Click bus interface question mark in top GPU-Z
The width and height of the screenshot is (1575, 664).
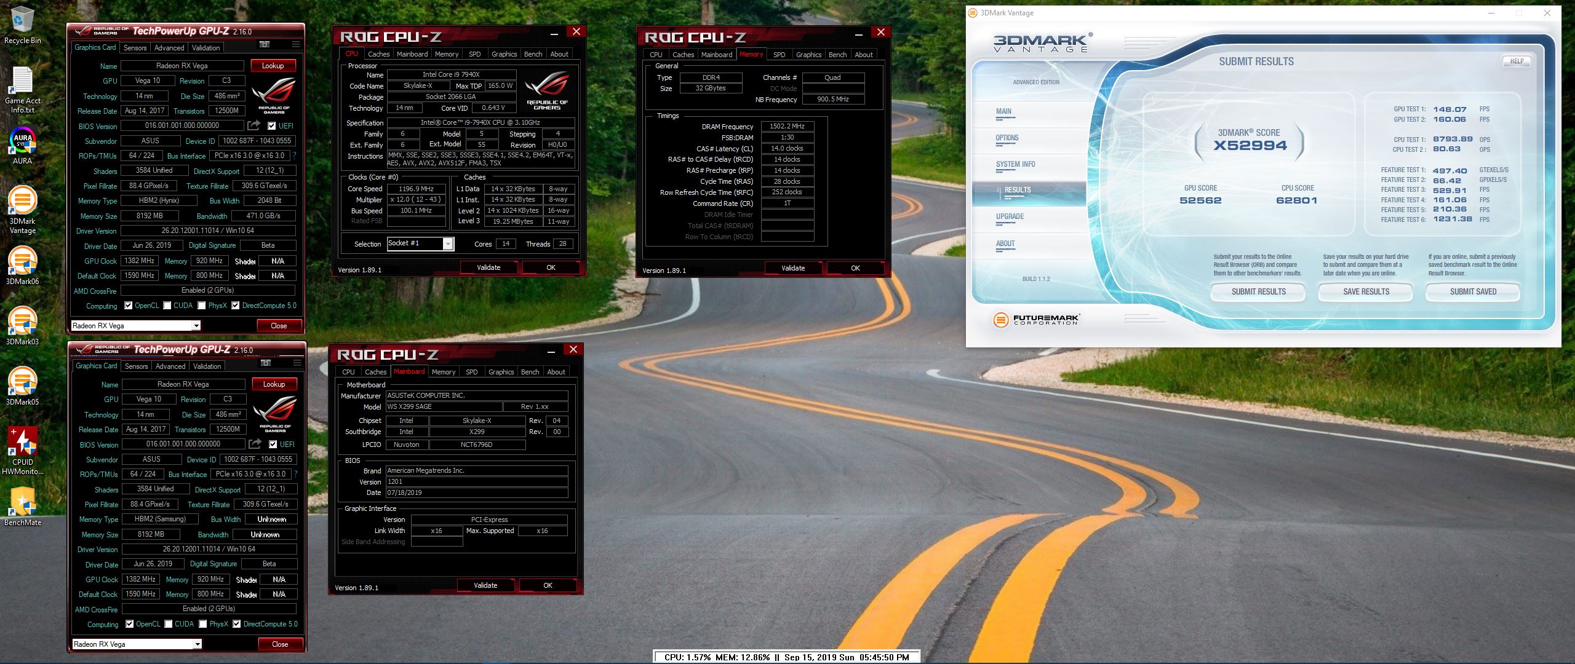point(294,156)
